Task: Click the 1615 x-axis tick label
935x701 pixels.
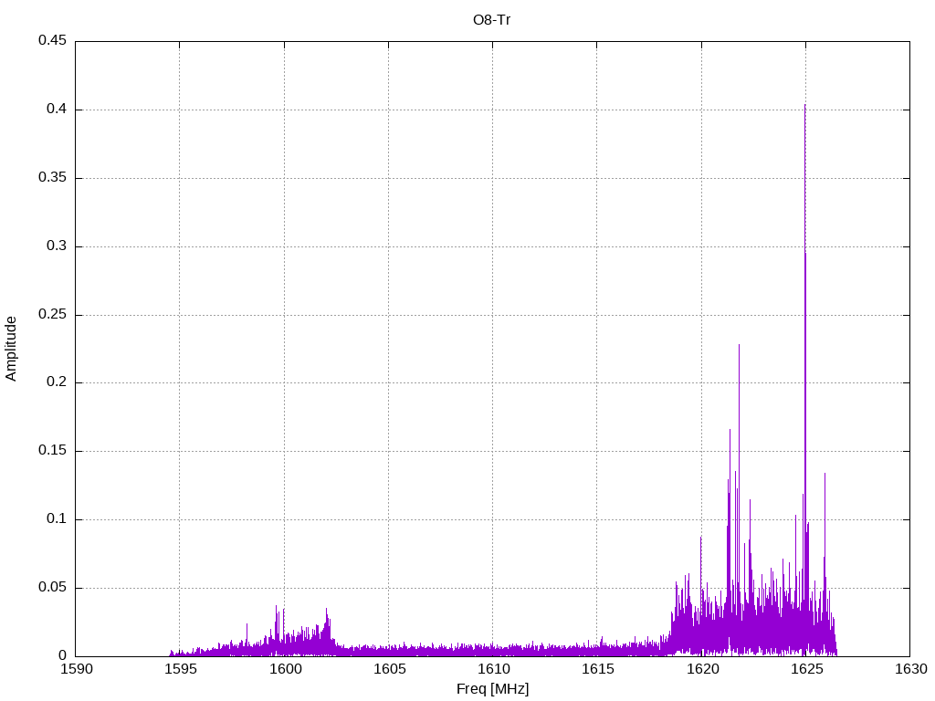Action: click(598, 669)
